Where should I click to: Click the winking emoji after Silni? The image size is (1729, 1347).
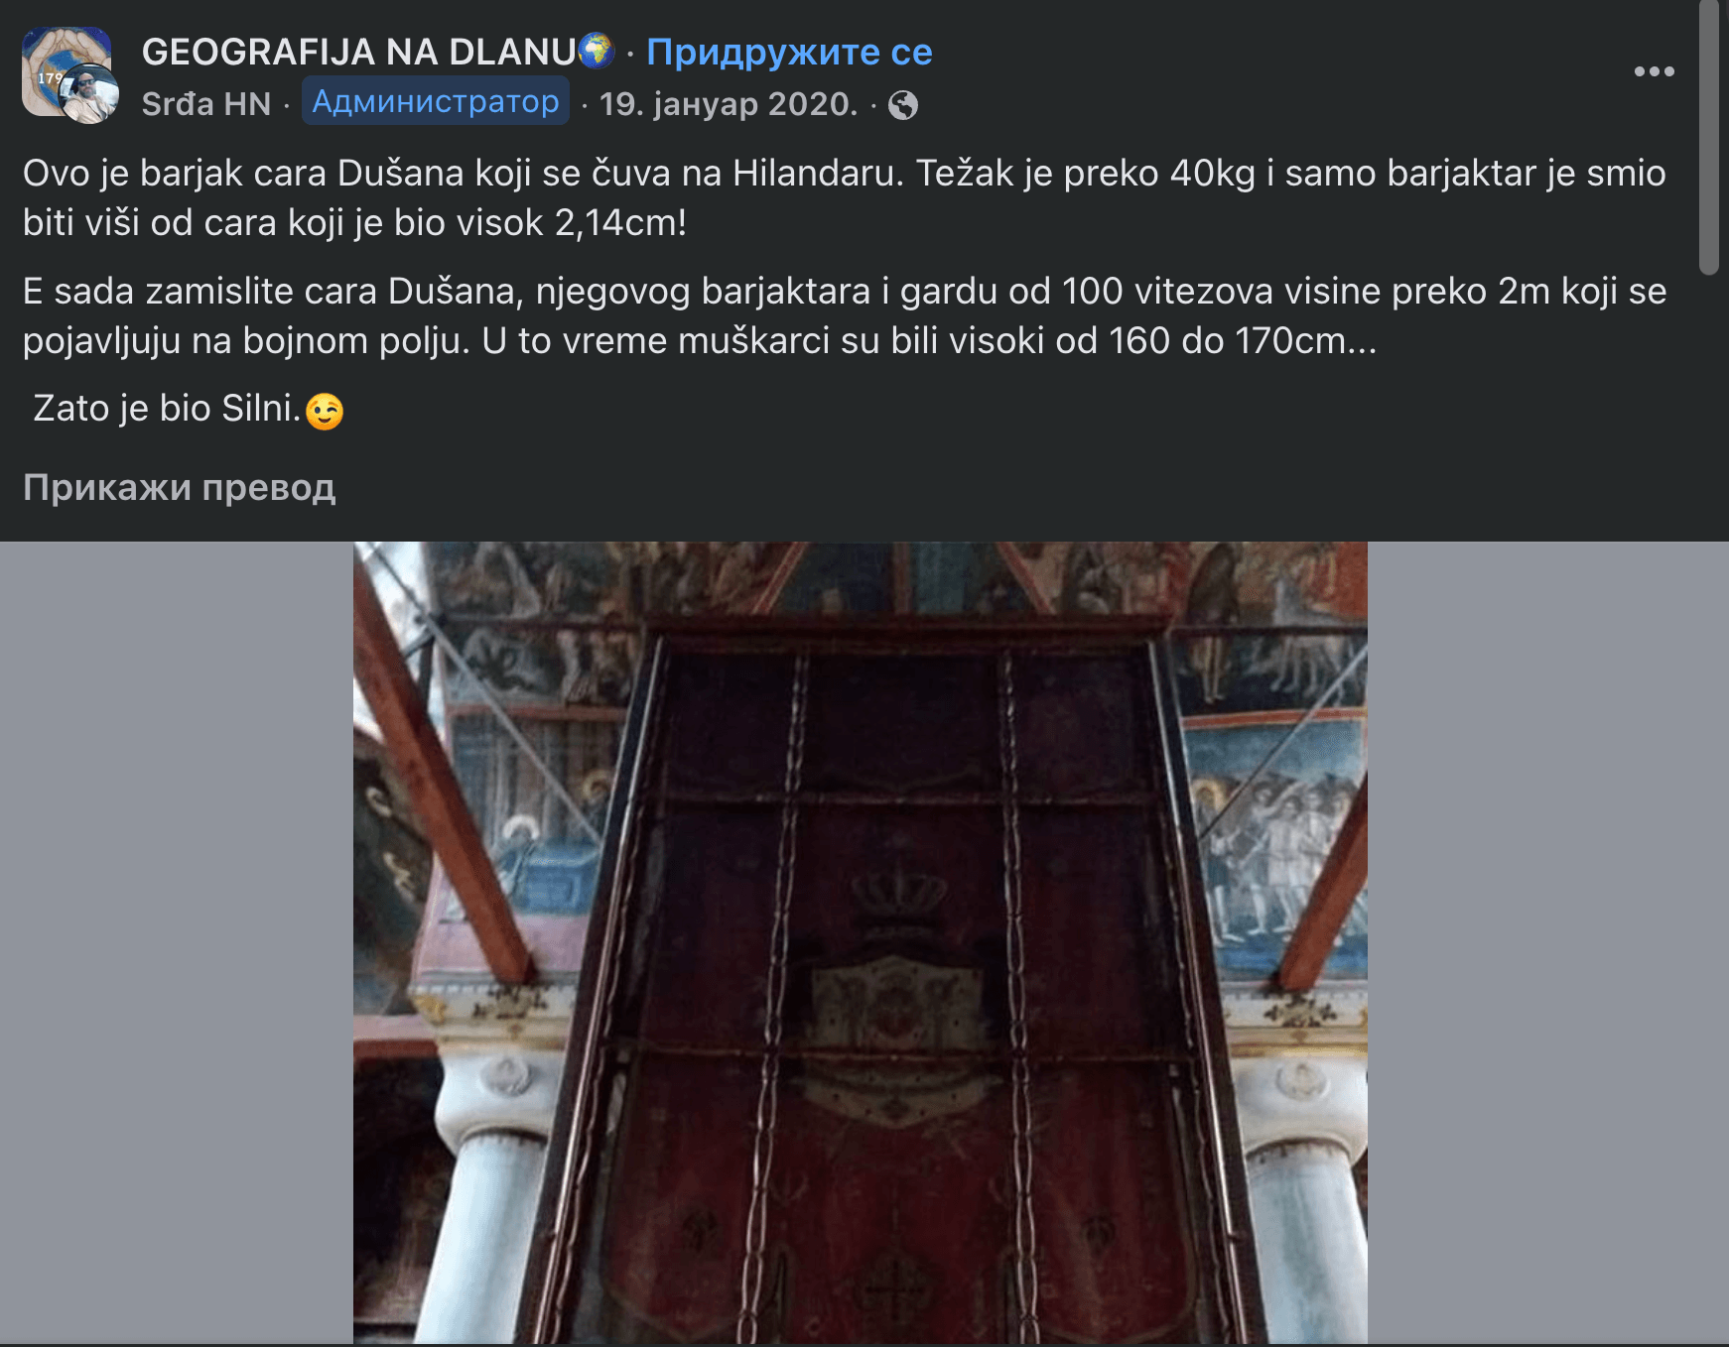[325, 411]
